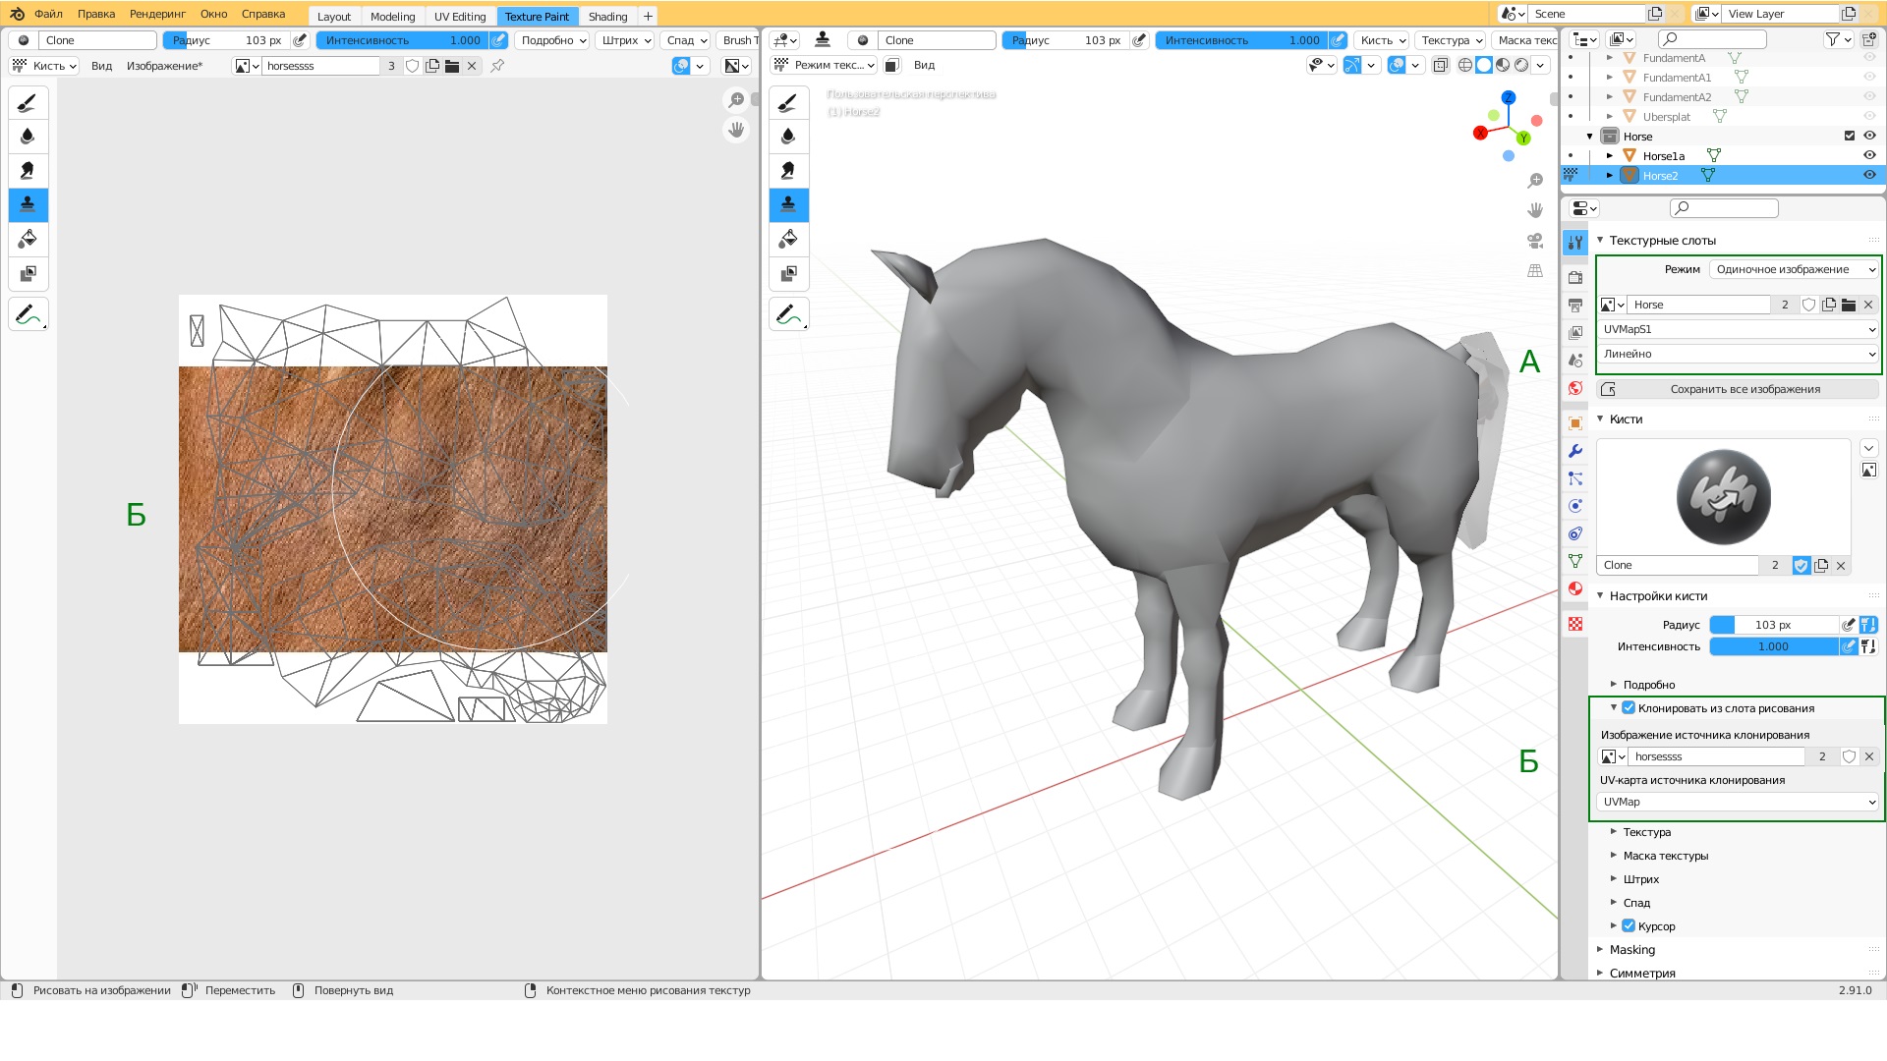Viewport: 1887px width, 1061px height.
Task: Open the Material properties tab
Action: click(x=1575, y=588)
